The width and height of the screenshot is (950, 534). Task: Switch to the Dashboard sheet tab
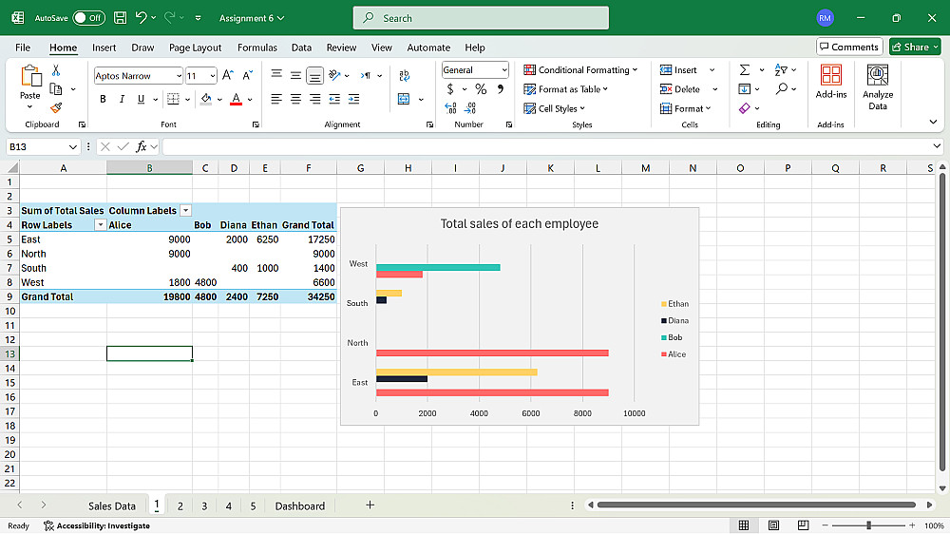coord(299,506)
